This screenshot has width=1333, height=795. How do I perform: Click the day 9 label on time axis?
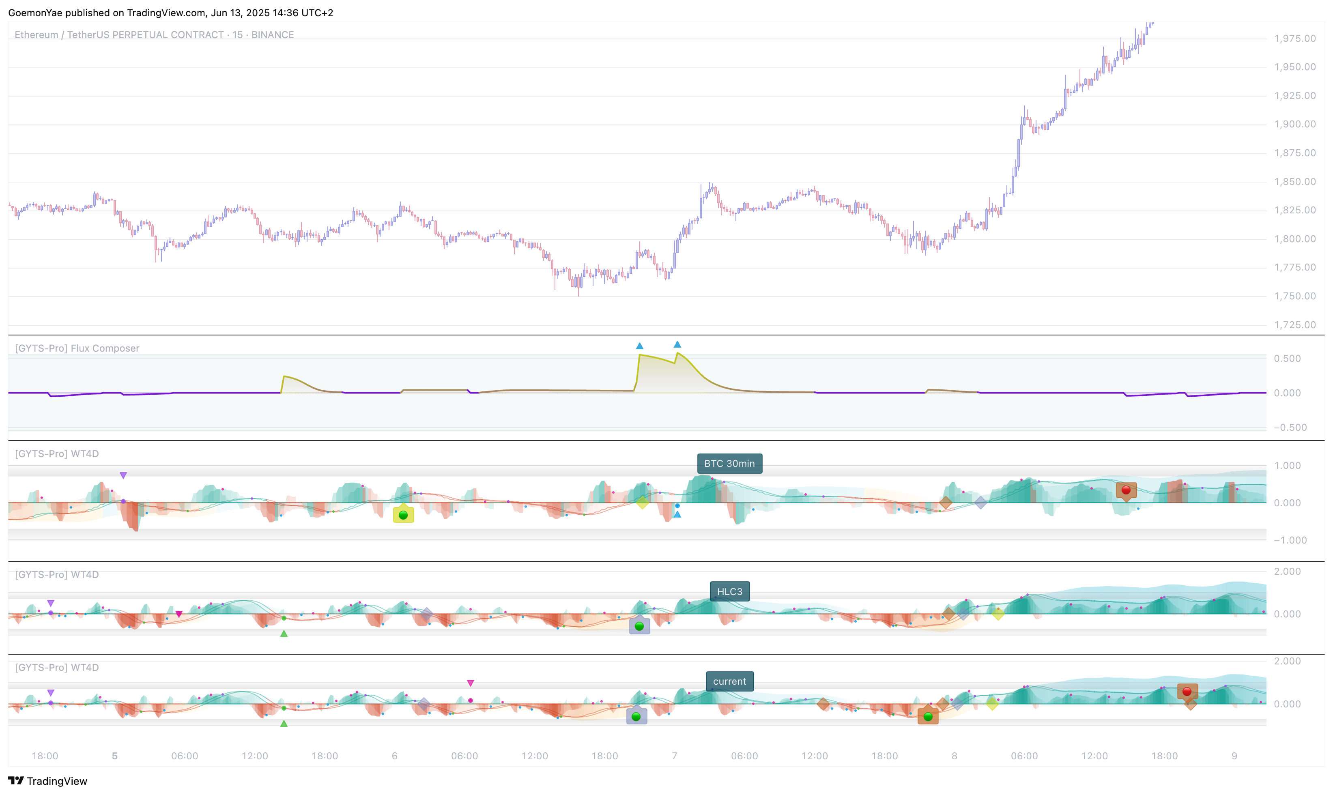tap(1234, 756)
